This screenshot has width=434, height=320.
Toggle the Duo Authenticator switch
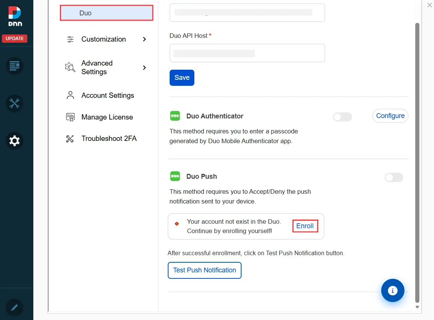(x=342, y=117)
